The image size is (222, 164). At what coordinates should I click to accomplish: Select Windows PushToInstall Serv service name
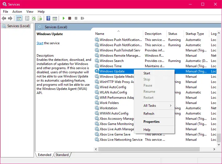[120, 50]
